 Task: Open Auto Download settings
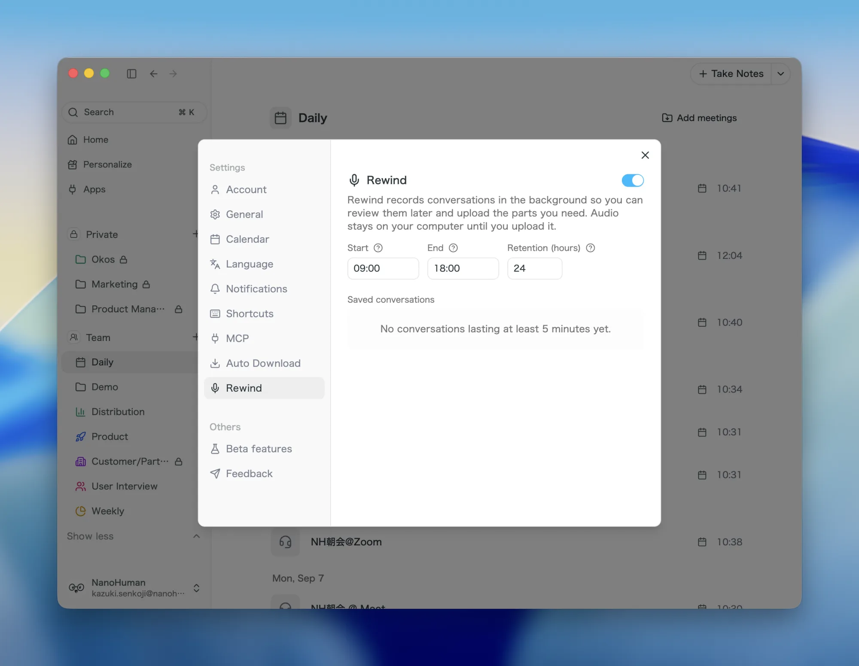point(264,363)
